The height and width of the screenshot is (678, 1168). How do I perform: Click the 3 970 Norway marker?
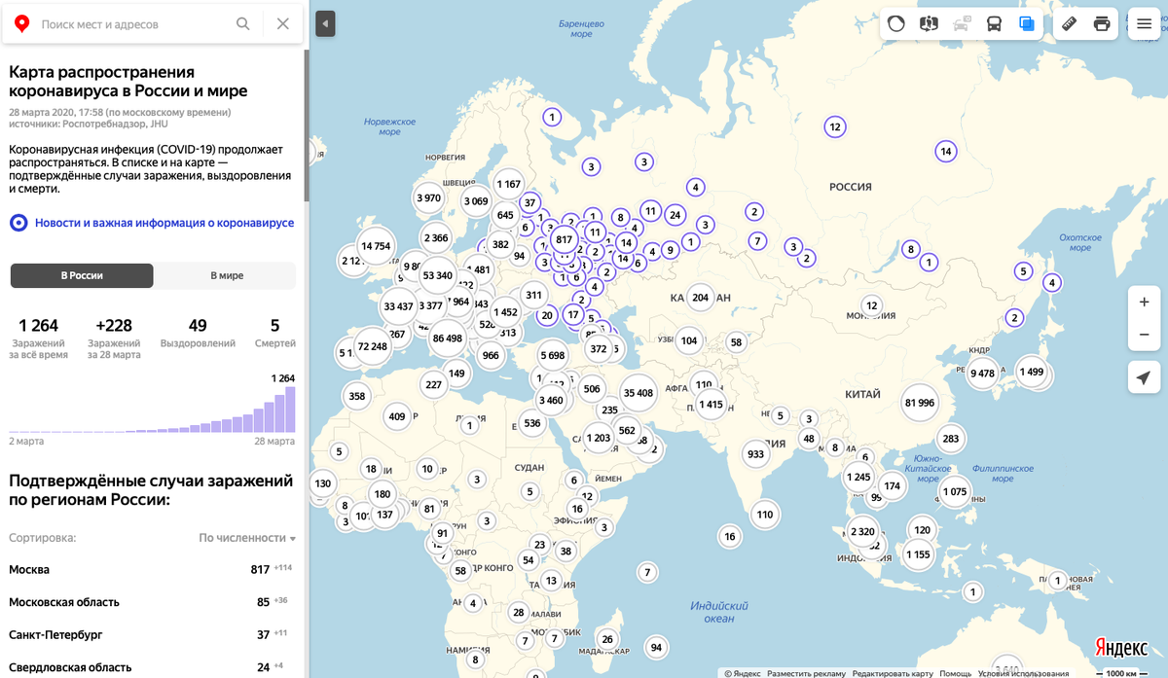429,198
